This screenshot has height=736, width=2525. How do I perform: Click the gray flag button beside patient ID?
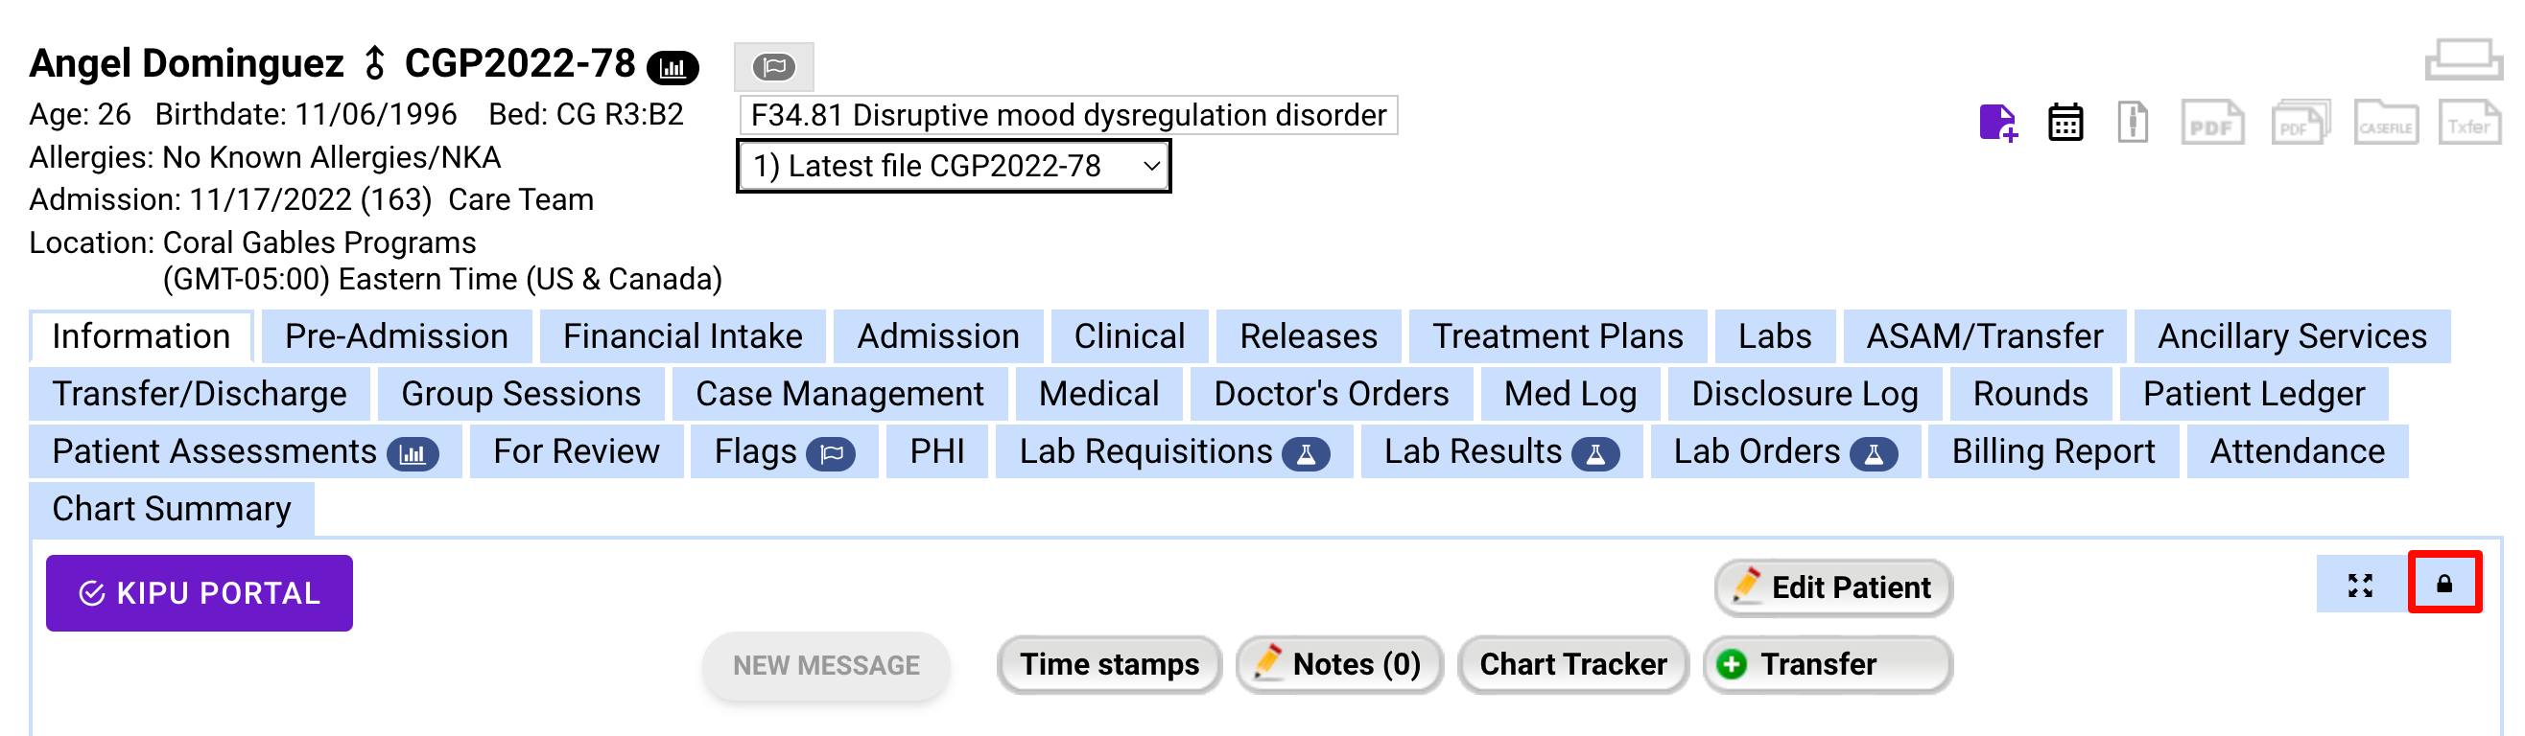(773, 66)
